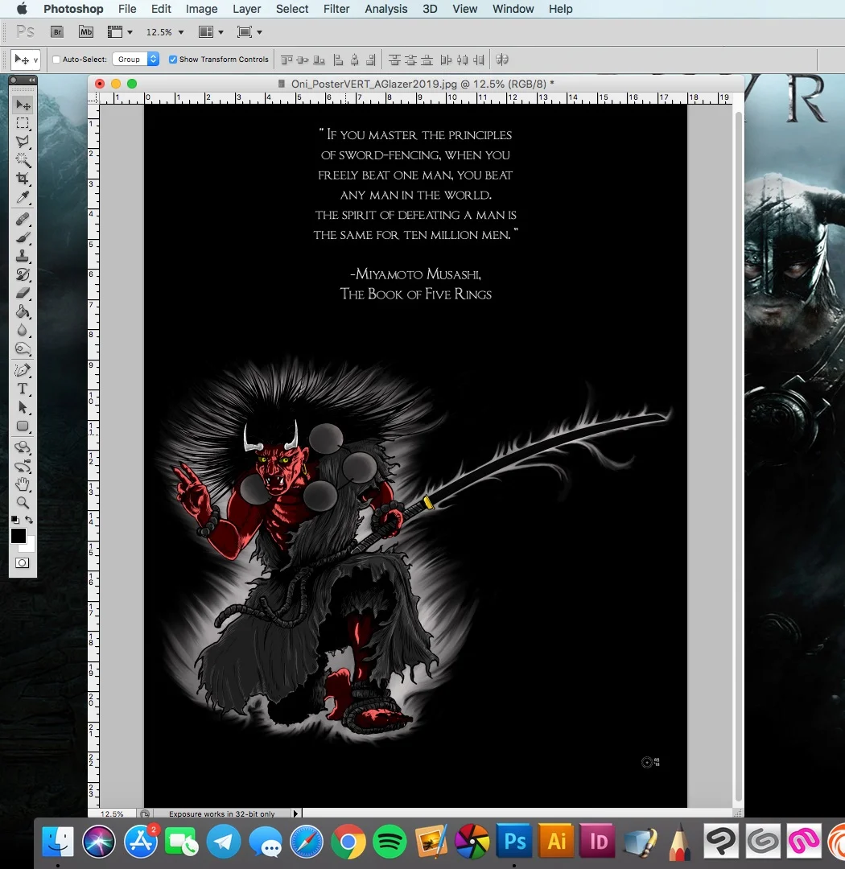
Task: Click Align Top Edges button
Action: pyautogui.click(x=286, y=60)
